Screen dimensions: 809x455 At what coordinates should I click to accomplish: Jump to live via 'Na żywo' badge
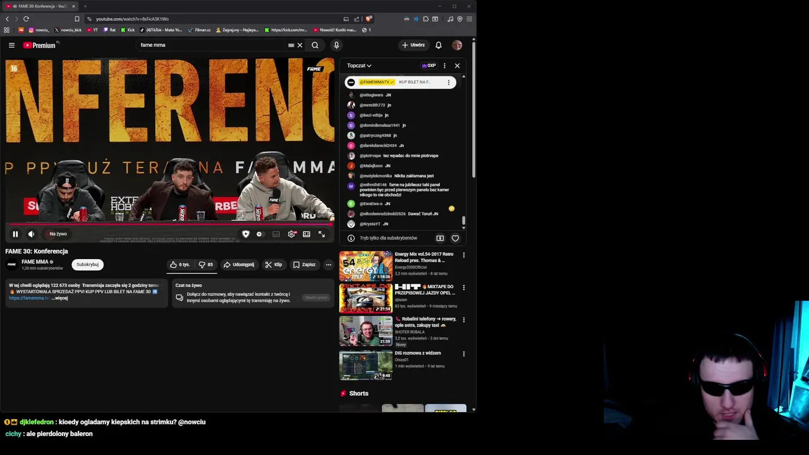pos(58,234)
